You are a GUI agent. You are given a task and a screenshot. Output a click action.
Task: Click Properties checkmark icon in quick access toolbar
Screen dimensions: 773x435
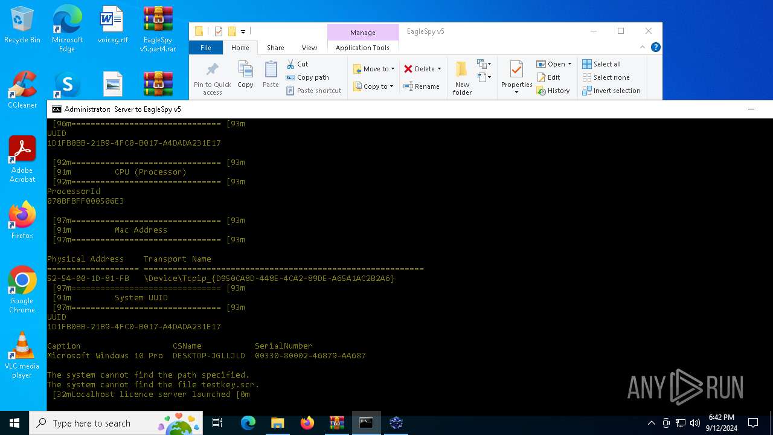click(x=219, y=31)
